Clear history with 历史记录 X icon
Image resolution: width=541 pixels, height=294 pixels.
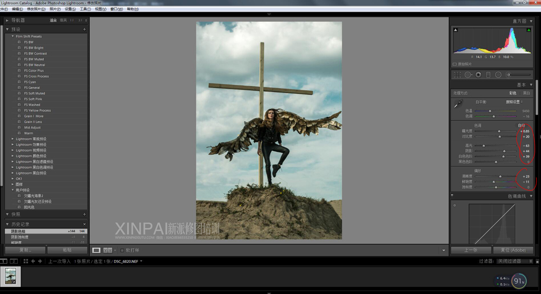pyautogui.click(x=84, y=224)
